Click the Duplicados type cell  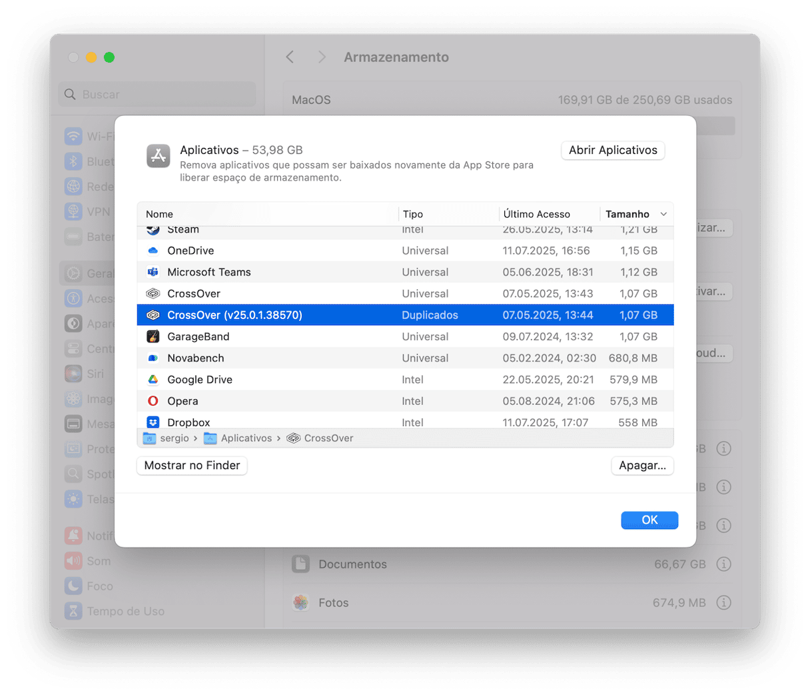(x=430, y=315)
